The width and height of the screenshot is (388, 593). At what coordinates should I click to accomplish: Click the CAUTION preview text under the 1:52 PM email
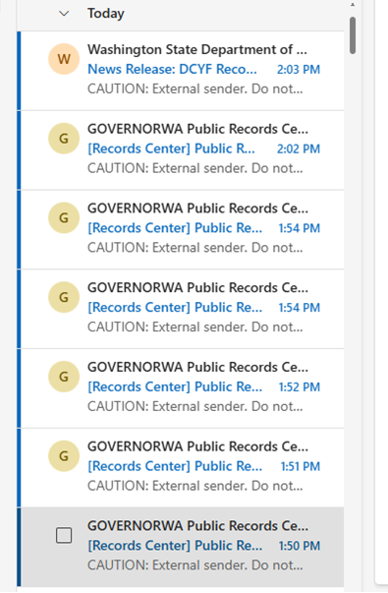click(194, 407)
